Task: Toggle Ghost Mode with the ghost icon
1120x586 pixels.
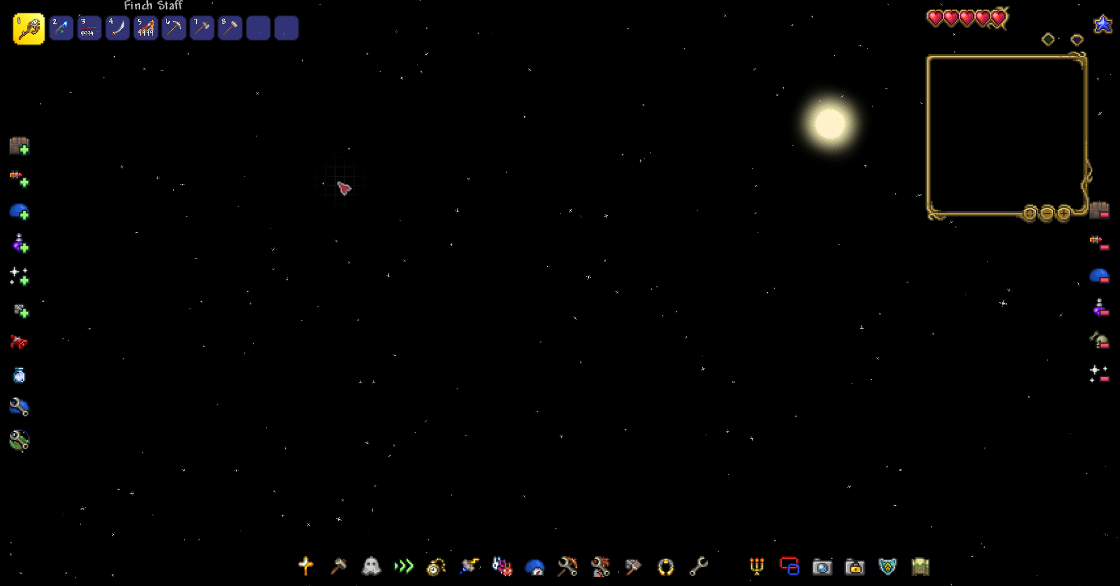Action: click(x=372, y=566)
